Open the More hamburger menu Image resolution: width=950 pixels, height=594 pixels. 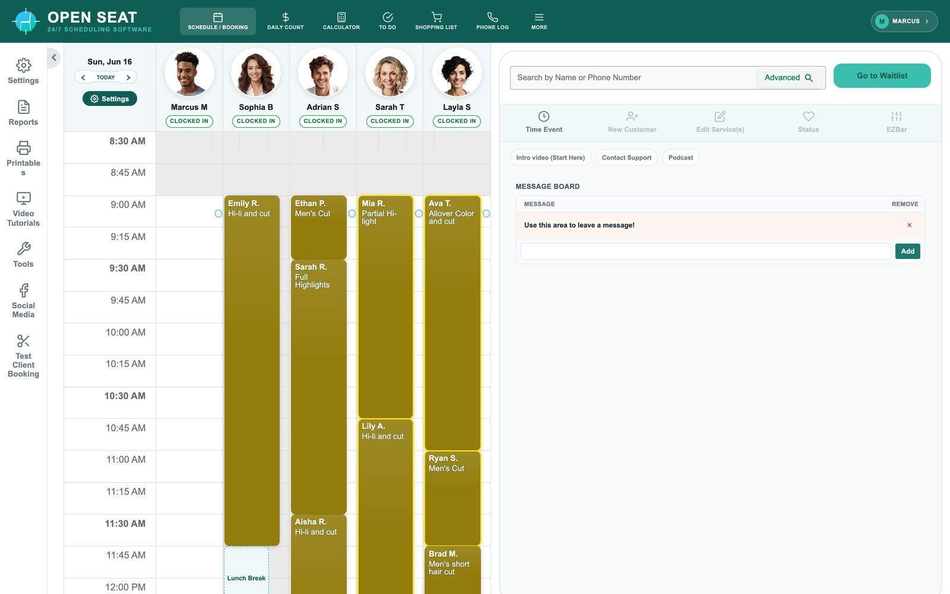539,21
